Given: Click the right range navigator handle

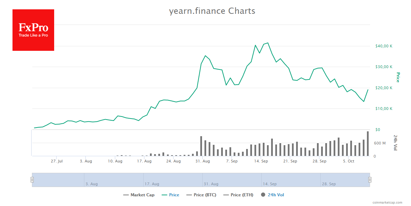Looking at the screenshot, I should (370, 180).
